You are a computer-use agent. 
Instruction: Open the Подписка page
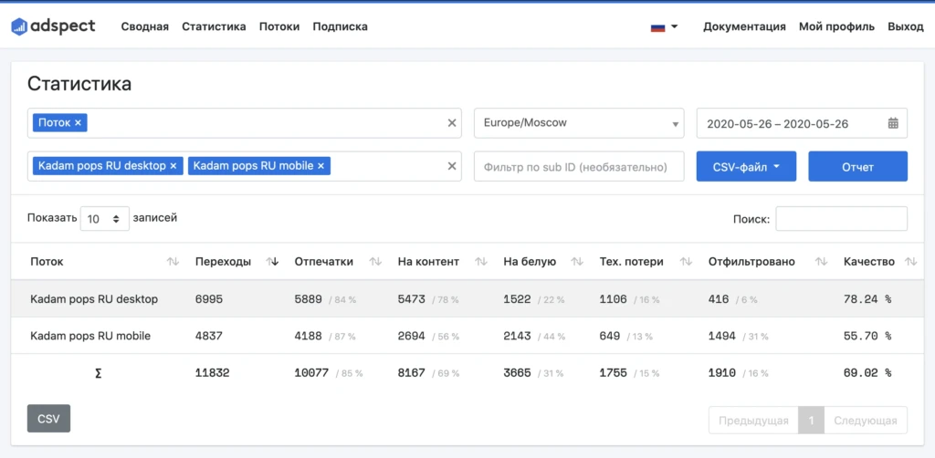click(340, 26)
